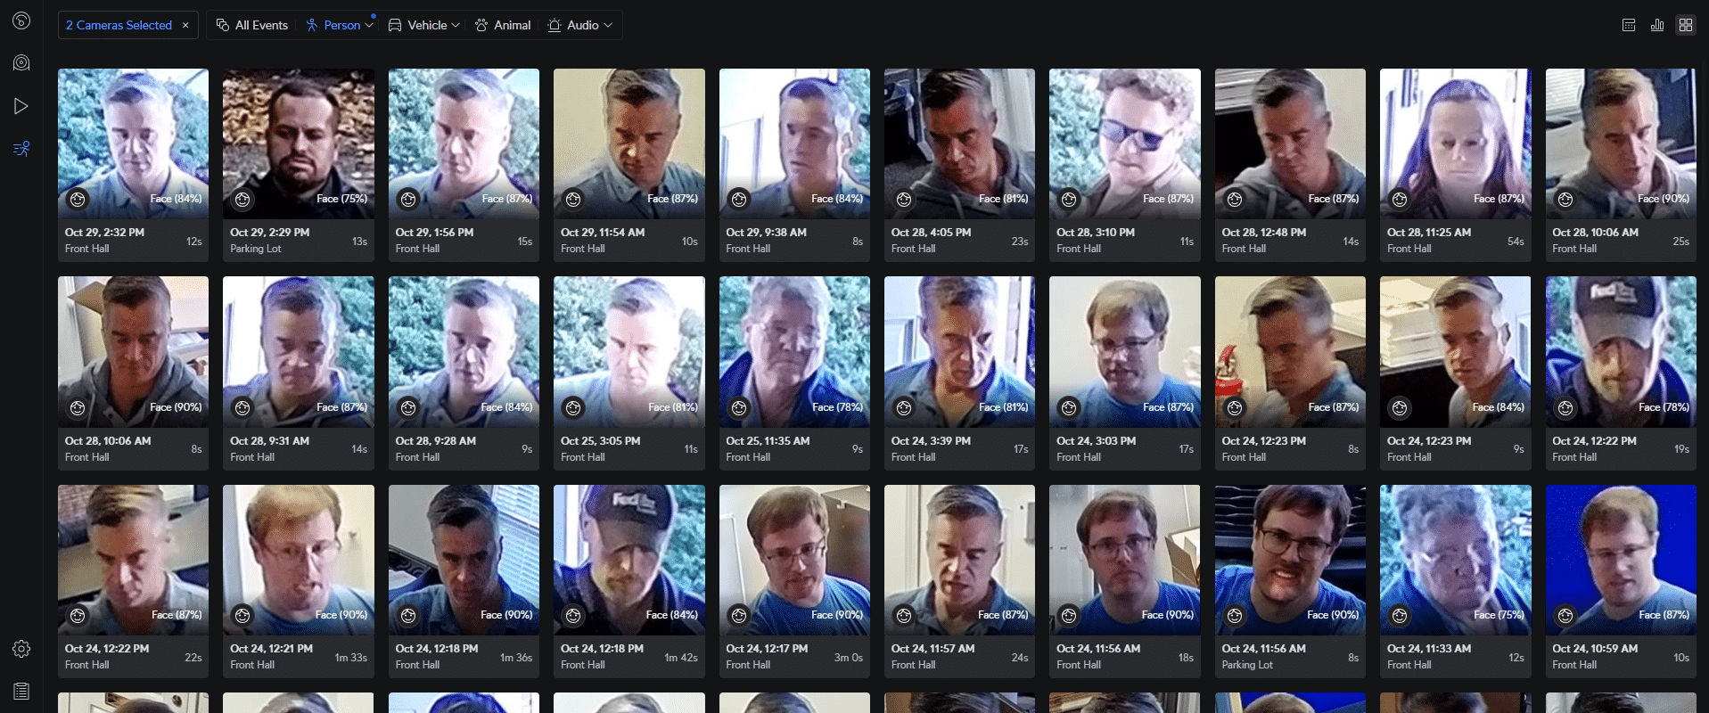Click face icon on Oct 28, 4:05 PM card
Viewport: 1709px width, 713px height.
[x=904, y=200]
